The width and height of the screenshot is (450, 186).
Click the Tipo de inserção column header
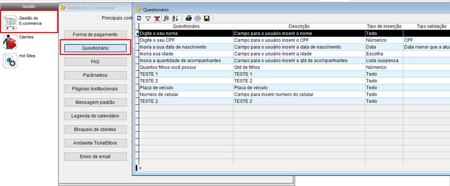tap(384, 26)
